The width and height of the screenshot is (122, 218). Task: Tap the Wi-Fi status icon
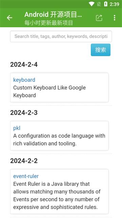click(x=91, y=4)
